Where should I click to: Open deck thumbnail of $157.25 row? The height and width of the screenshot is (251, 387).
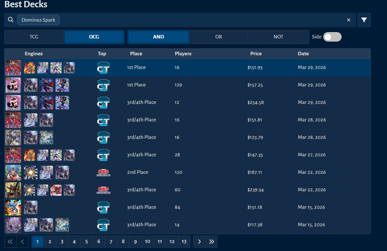[13, 85]
